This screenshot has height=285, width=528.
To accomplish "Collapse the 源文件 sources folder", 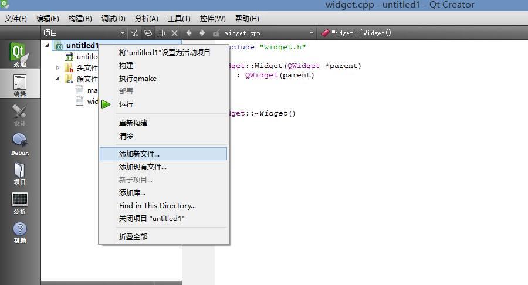I will point(57,79).
